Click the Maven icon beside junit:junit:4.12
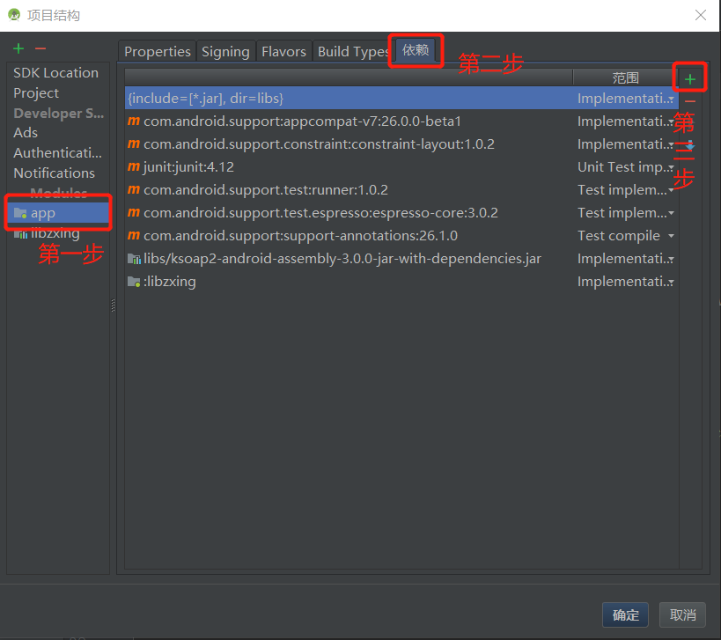The width and height of the screenshot is (721, 640). (x=133, y=166)
